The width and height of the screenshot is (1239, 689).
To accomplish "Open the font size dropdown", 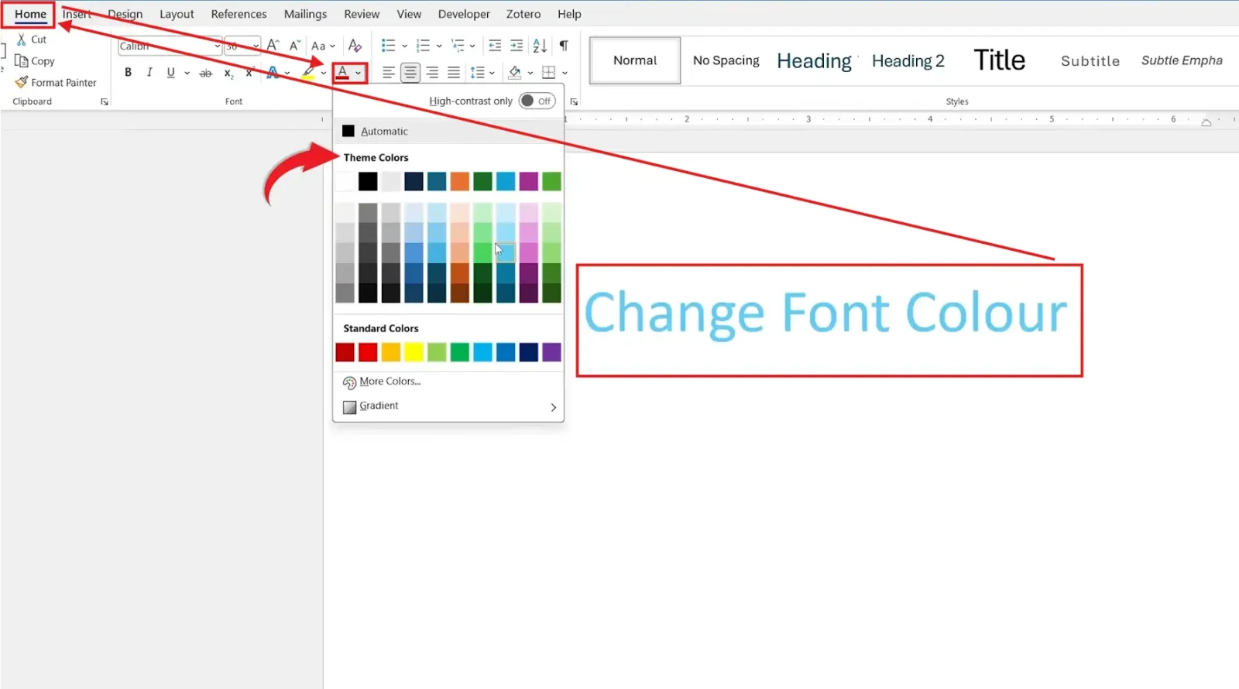I will coord(255,46).
